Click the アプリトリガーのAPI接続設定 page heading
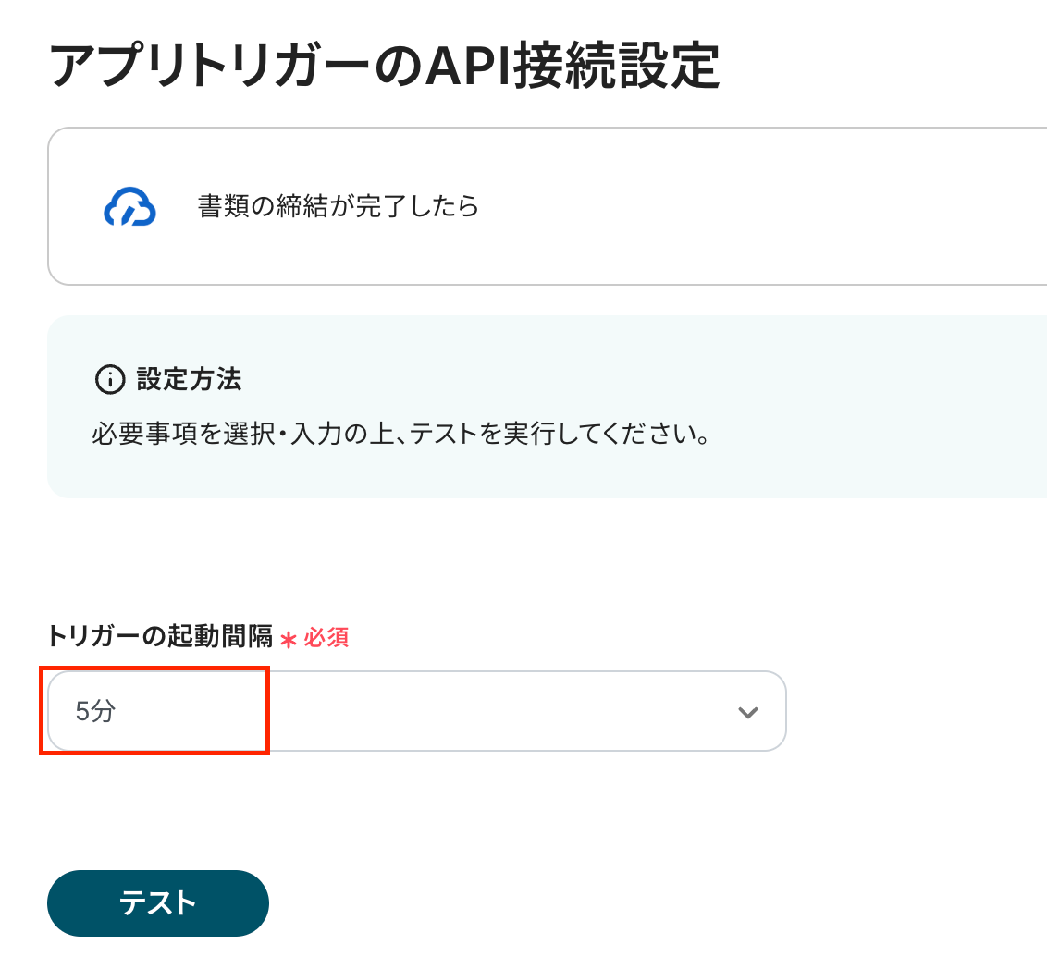1047x969 pixels. [x=384, y=67]
